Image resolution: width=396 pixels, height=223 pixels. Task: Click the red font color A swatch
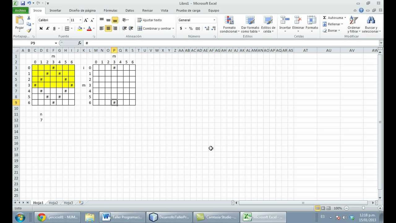pos(89,28)
